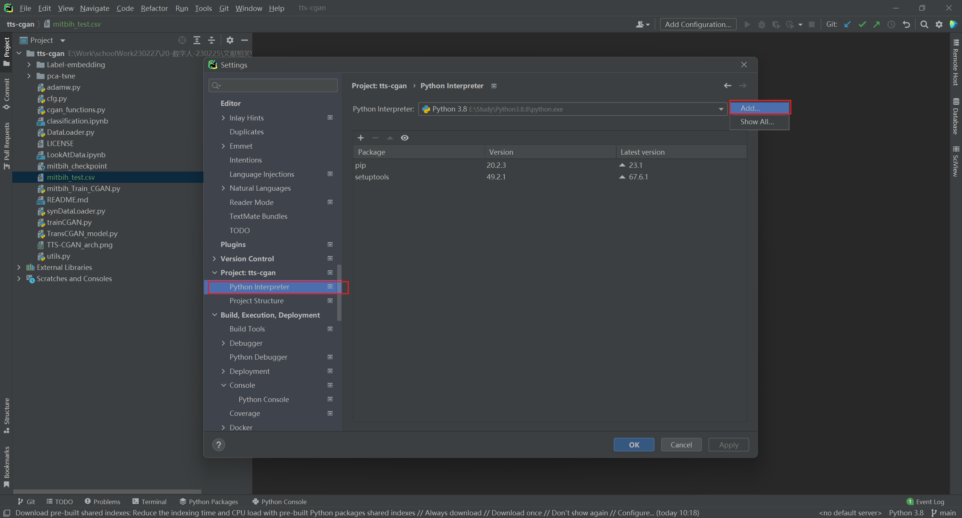Open Python Console tool window
This screenshot has height=518, width=962.
coord(279,501)
